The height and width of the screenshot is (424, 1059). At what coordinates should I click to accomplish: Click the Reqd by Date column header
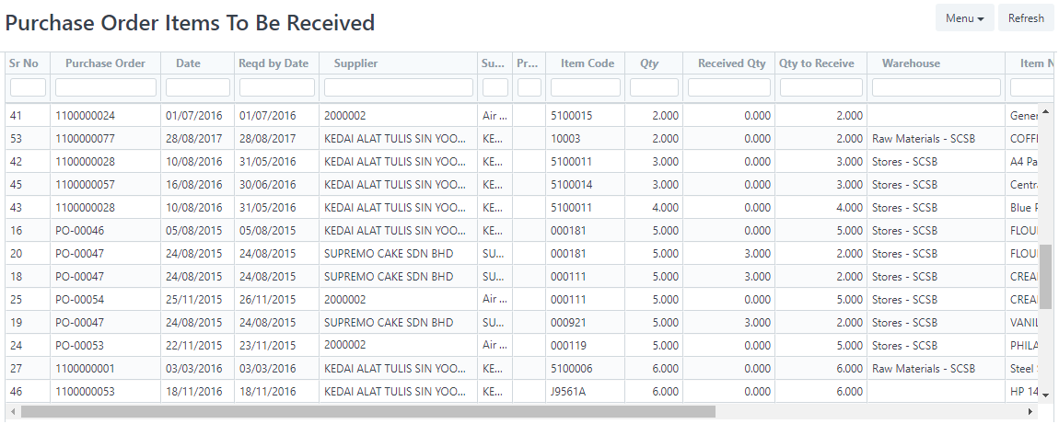[273, 63]
